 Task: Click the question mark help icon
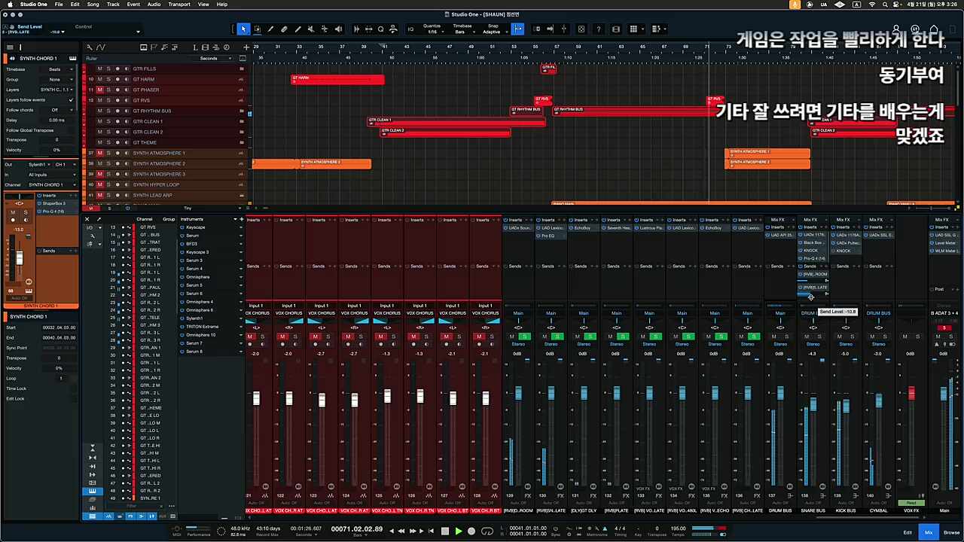tap(598, 29)
